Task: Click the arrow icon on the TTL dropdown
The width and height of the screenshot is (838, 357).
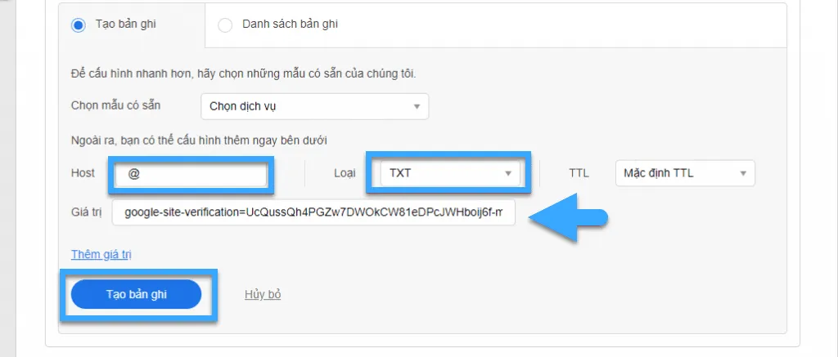Action: [x=743, y=173]
